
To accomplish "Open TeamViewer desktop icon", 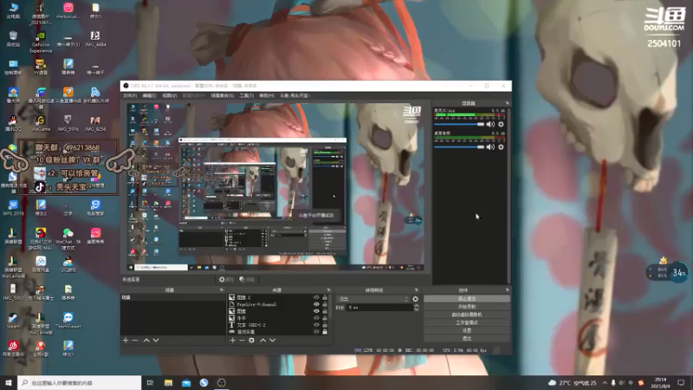I will (x=68, y=321).
